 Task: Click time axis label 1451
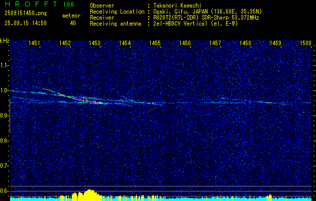34,43
